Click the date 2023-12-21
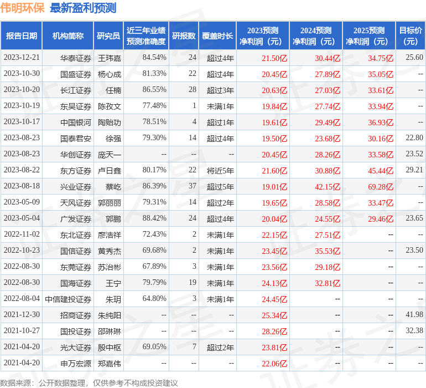The width and height of the screenshot is (426, 388). click(22, 57)
